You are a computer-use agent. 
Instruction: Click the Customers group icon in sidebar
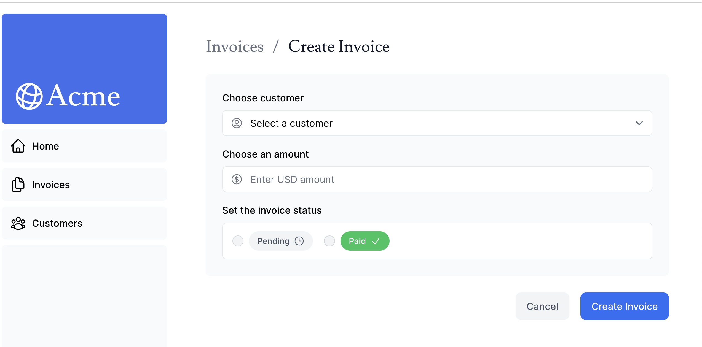coord(18,223)
